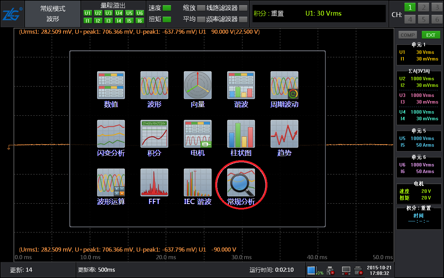Screen dimensions: 444x278
Task: Click the upper U1 90.000 V(22.500 V) scale label
Action: coord(229,32)
